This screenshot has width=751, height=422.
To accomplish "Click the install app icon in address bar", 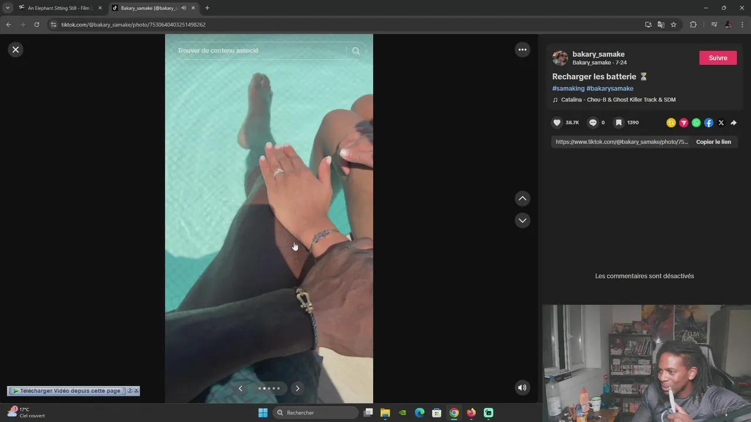I will coord(648,25).
